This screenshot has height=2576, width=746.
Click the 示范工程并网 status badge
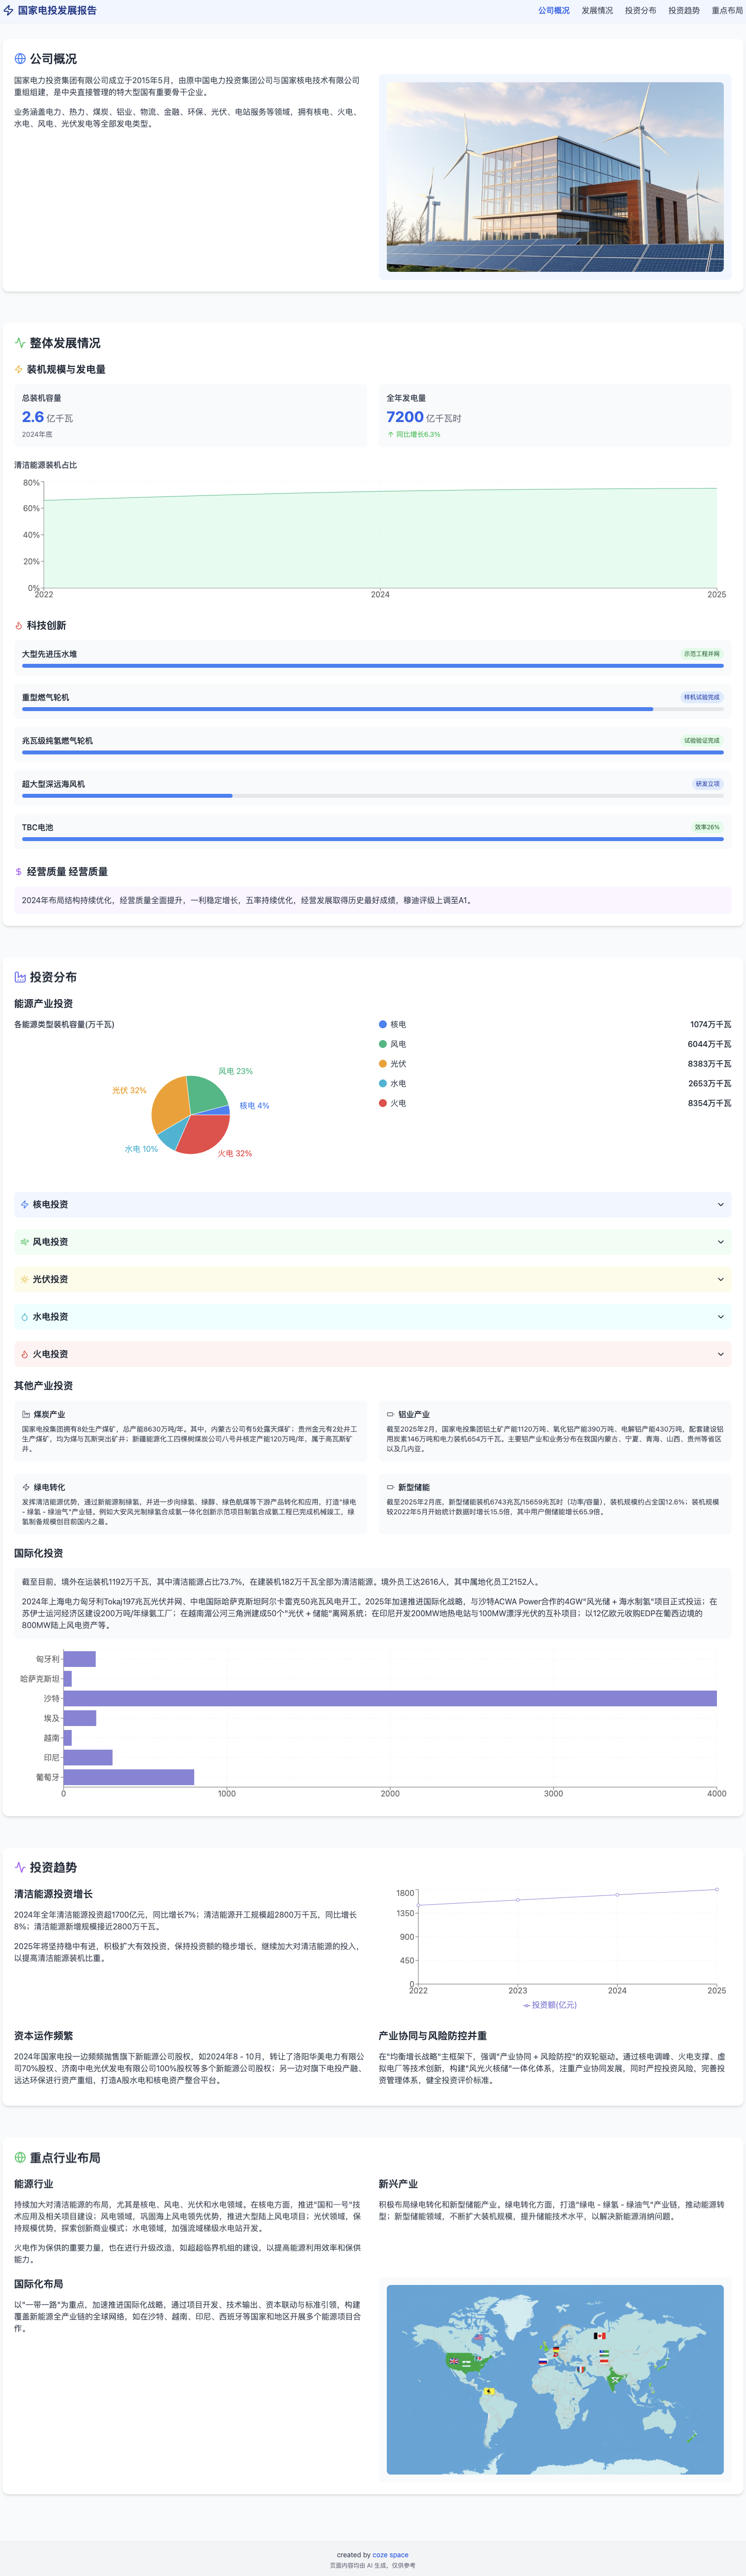(701, 654)
